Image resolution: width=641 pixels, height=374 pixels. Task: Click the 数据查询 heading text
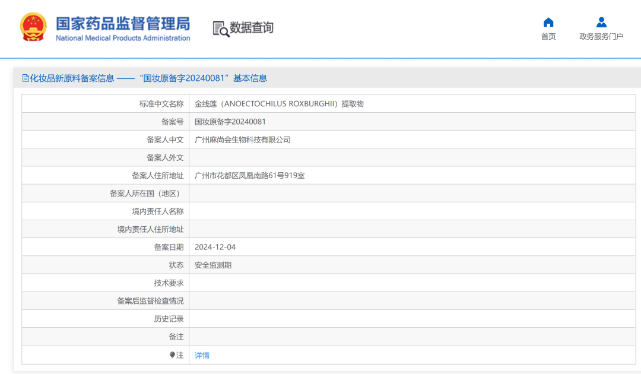pyautogui.click(x=252, y=28)
